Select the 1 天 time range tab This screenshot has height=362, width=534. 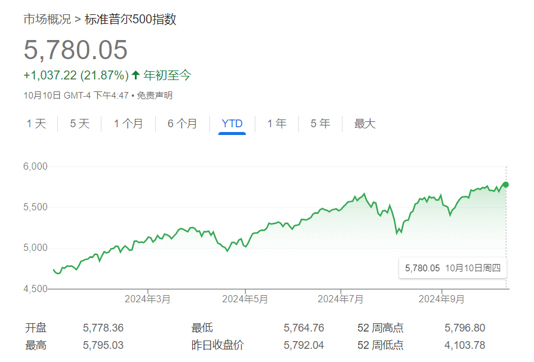coord(36,124)
